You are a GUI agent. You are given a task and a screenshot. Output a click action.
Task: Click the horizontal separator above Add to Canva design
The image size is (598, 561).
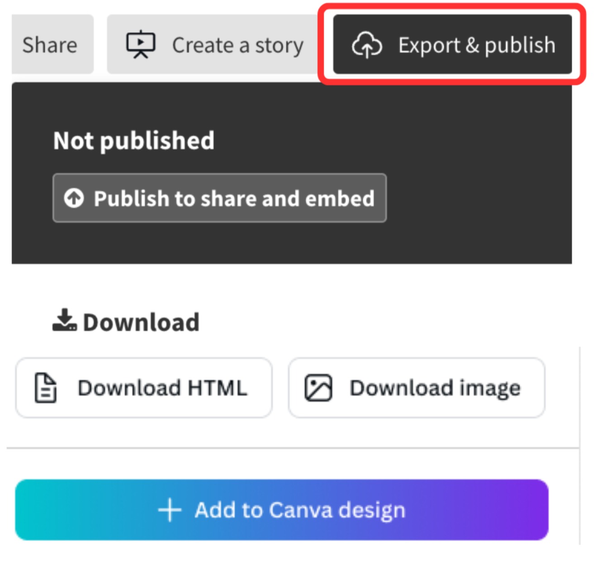(290, 448)
